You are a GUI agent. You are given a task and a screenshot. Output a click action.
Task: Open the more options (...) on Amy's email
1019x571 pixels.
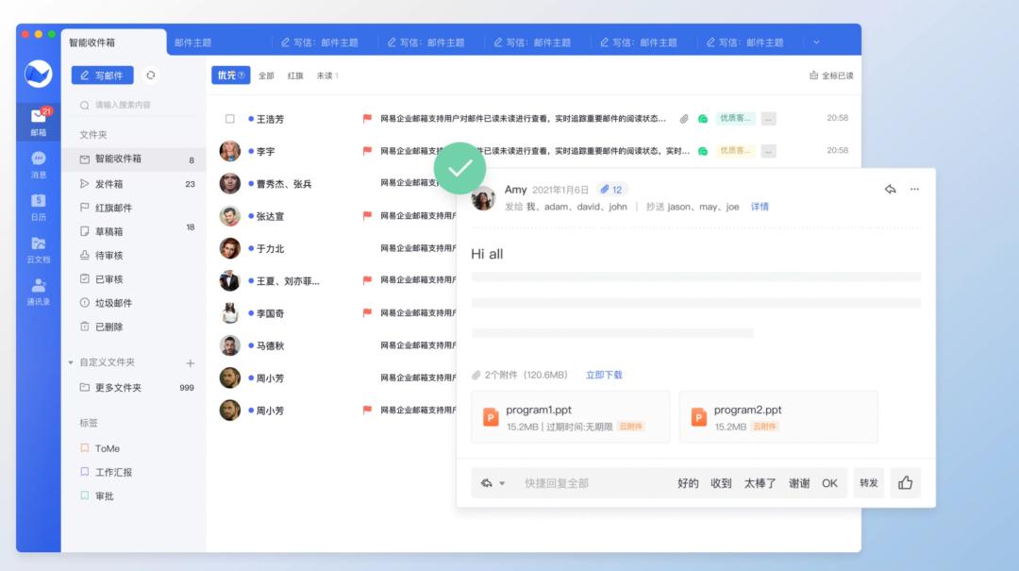(x=912, y=190)
